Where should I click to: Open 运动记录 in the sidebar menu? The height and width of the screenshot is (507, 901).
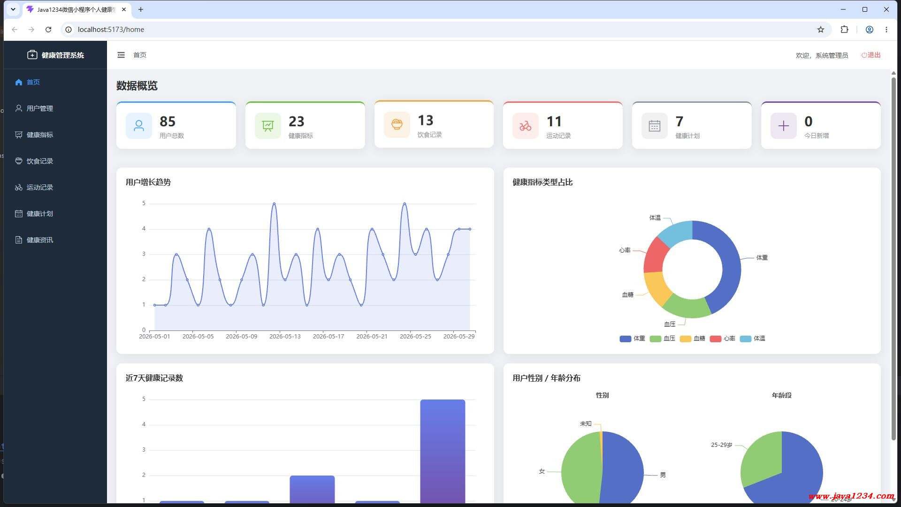tap(55, 187)
